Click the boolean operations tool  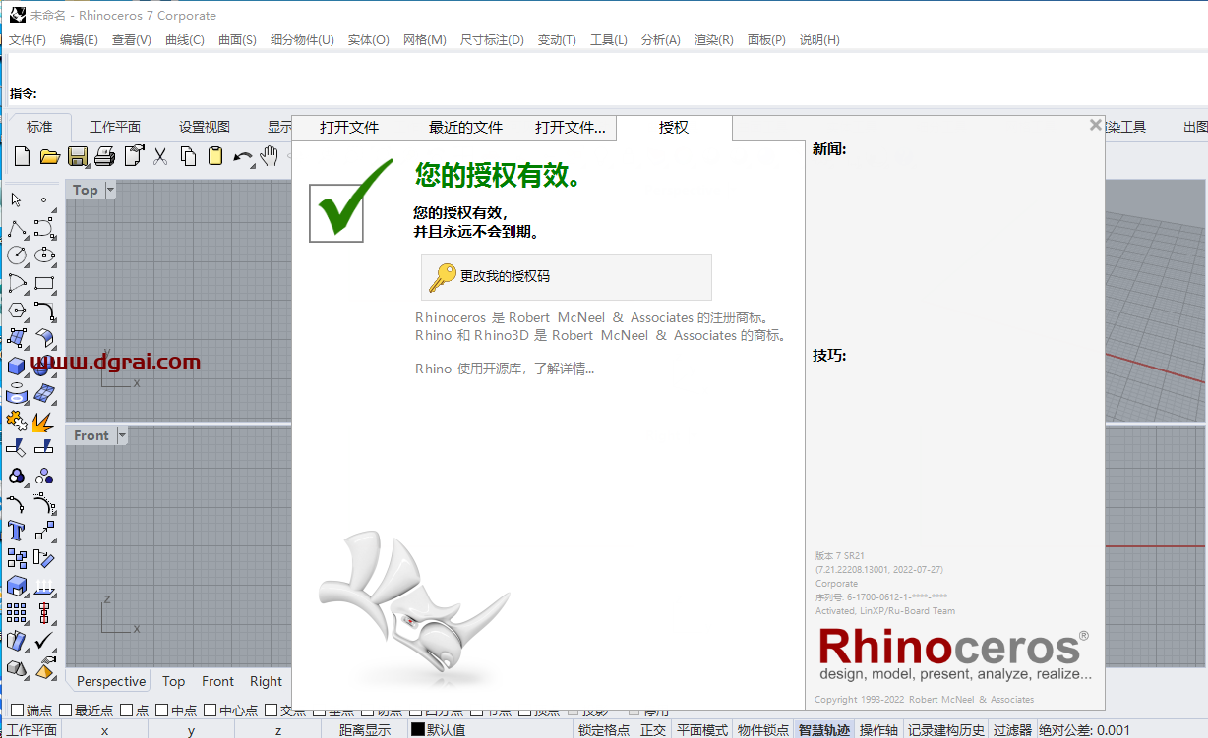[16, 476]
